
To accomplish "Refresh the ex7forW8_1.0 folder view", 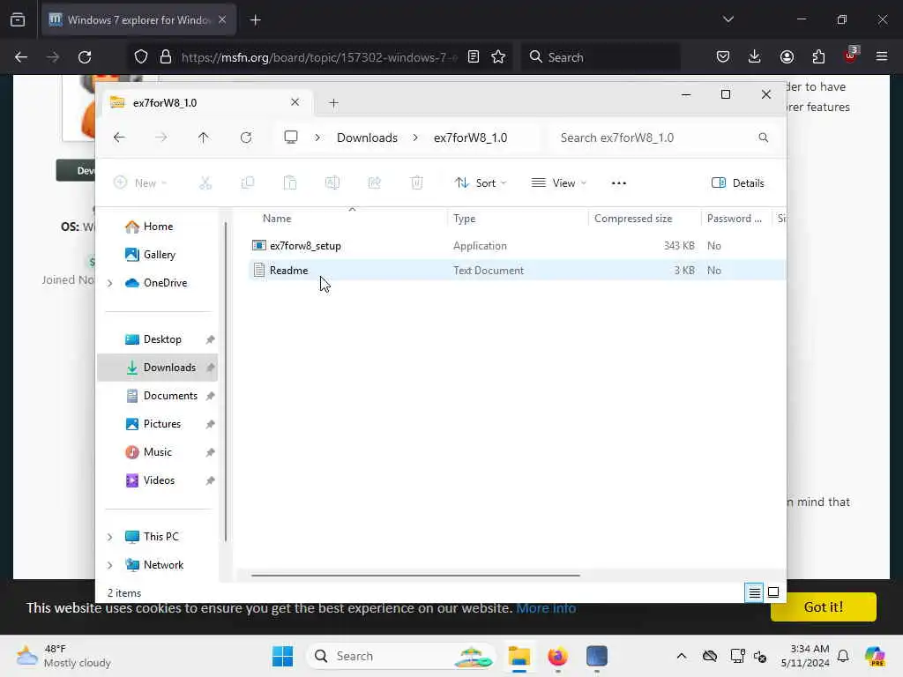I will [246, 138].
